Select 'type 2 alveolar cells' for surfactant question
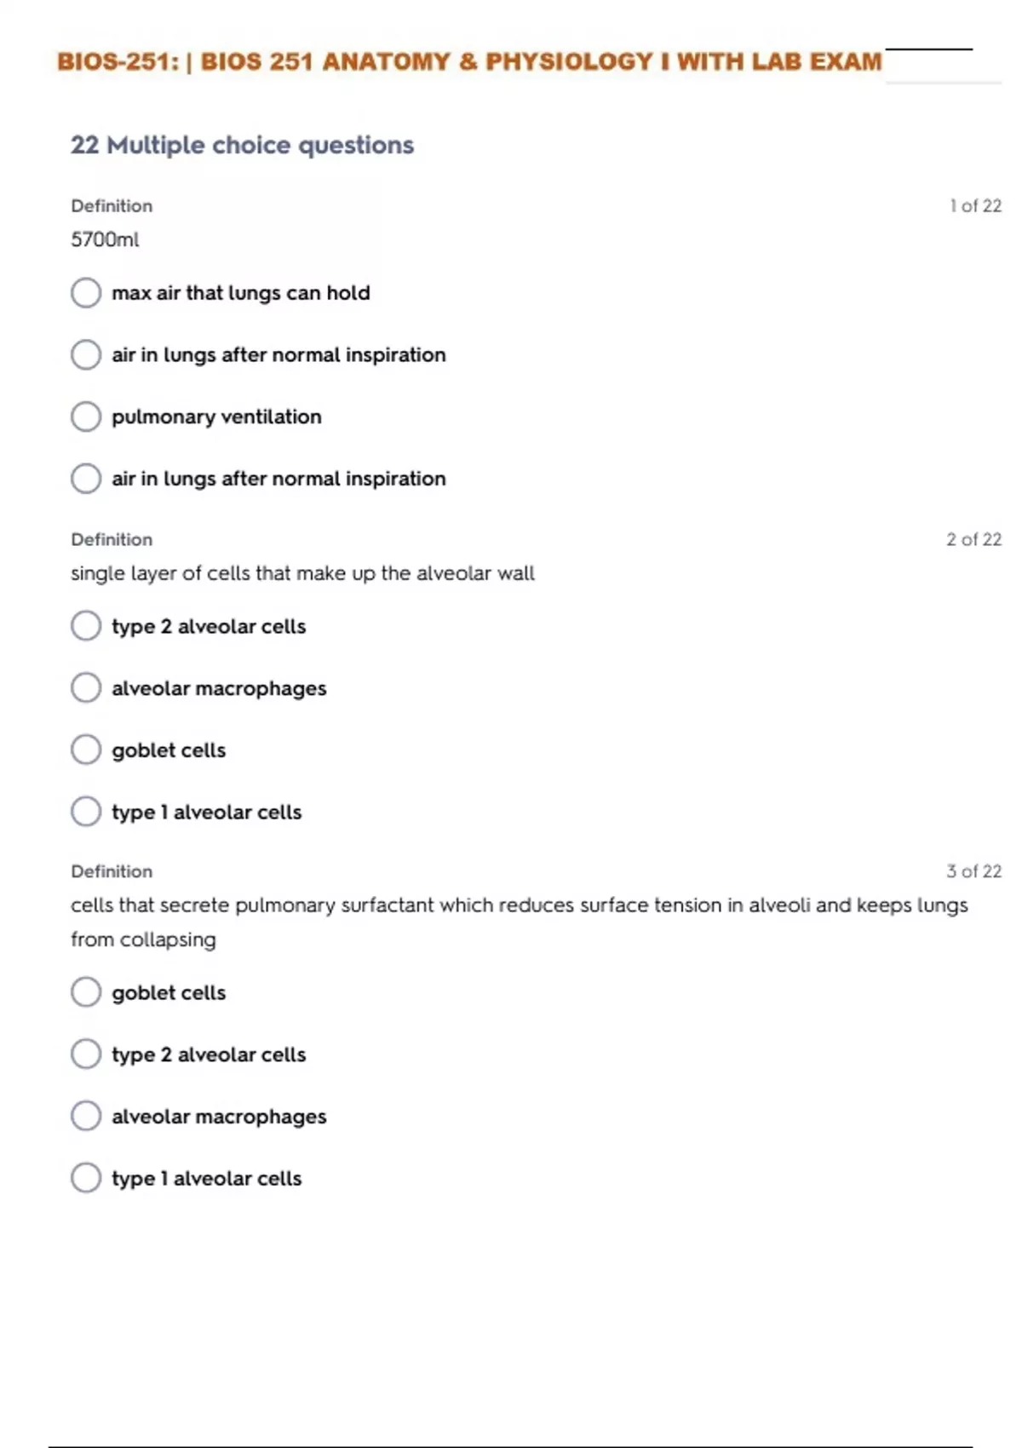This screenshot has height=1448, width=1022. pos(86,1054)
